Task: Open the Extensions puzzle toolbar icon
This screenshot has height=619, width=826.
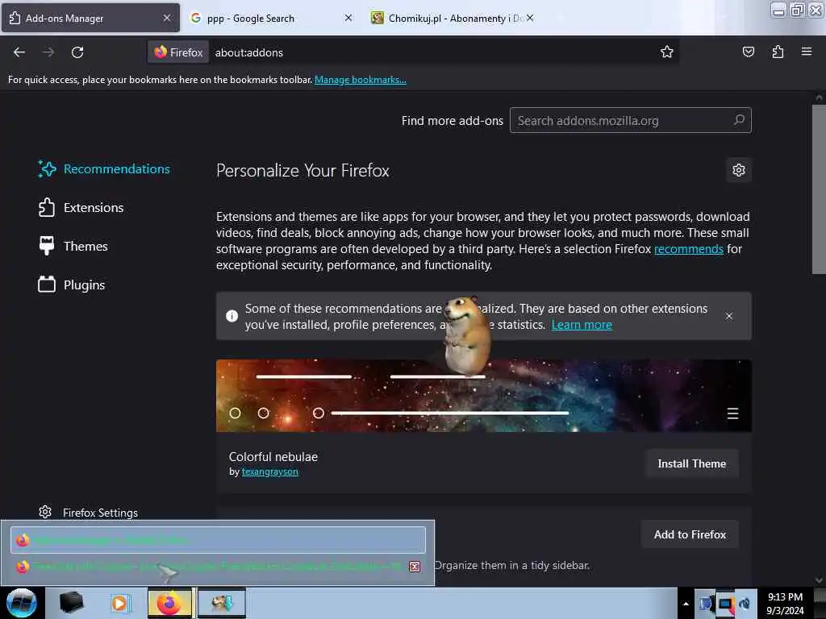Action: (x=778, y=52)
